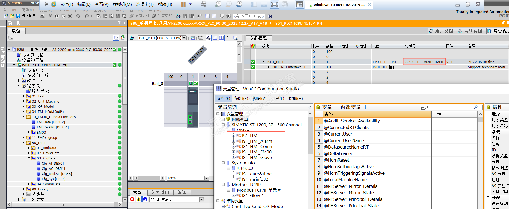Click the Download to device icon

point(105,16)
